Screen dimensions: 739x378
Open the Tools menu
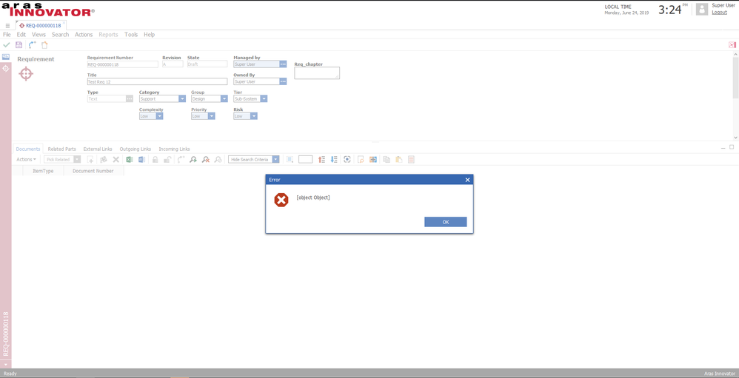tap(131, 35)
